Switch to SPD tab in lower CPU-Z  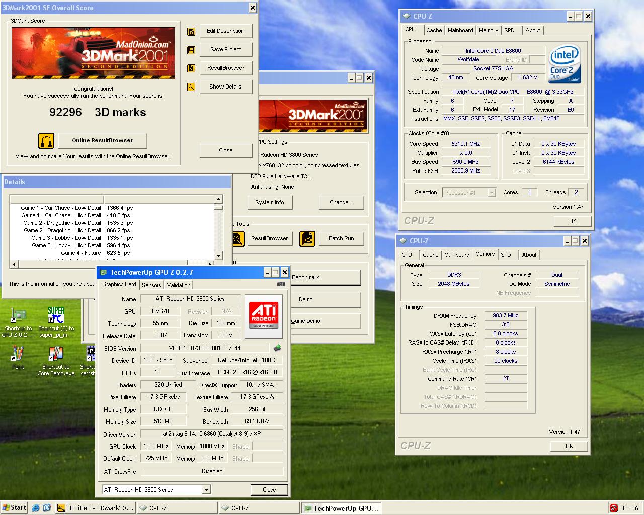point(506,255)
